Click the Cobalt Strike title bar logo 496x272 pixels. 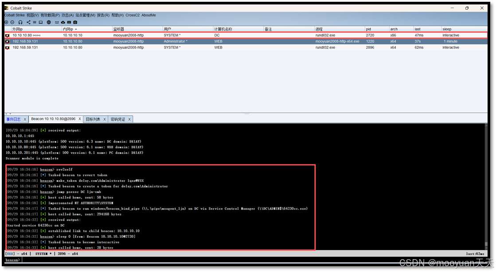coord(6,8)
